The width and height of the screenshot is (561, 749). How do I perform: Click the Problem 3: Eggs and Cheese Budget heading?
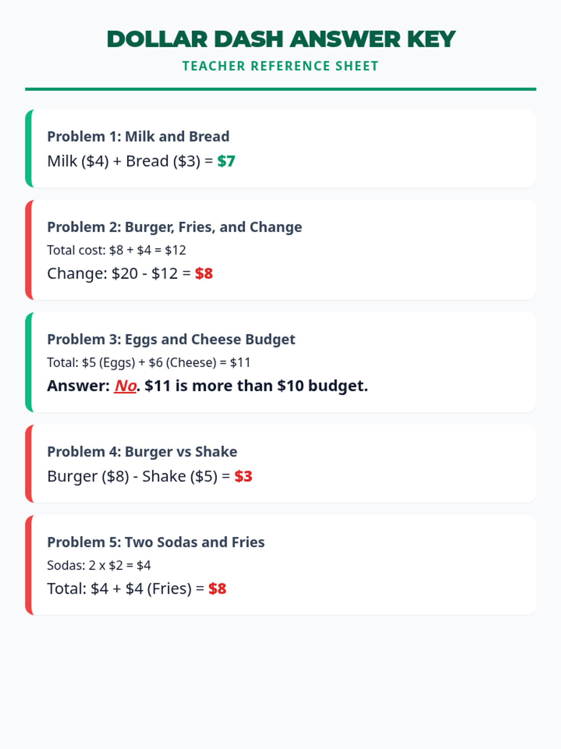[x=171, y=339]
